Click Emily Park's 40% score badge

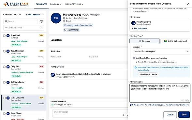tap(42, 67)
